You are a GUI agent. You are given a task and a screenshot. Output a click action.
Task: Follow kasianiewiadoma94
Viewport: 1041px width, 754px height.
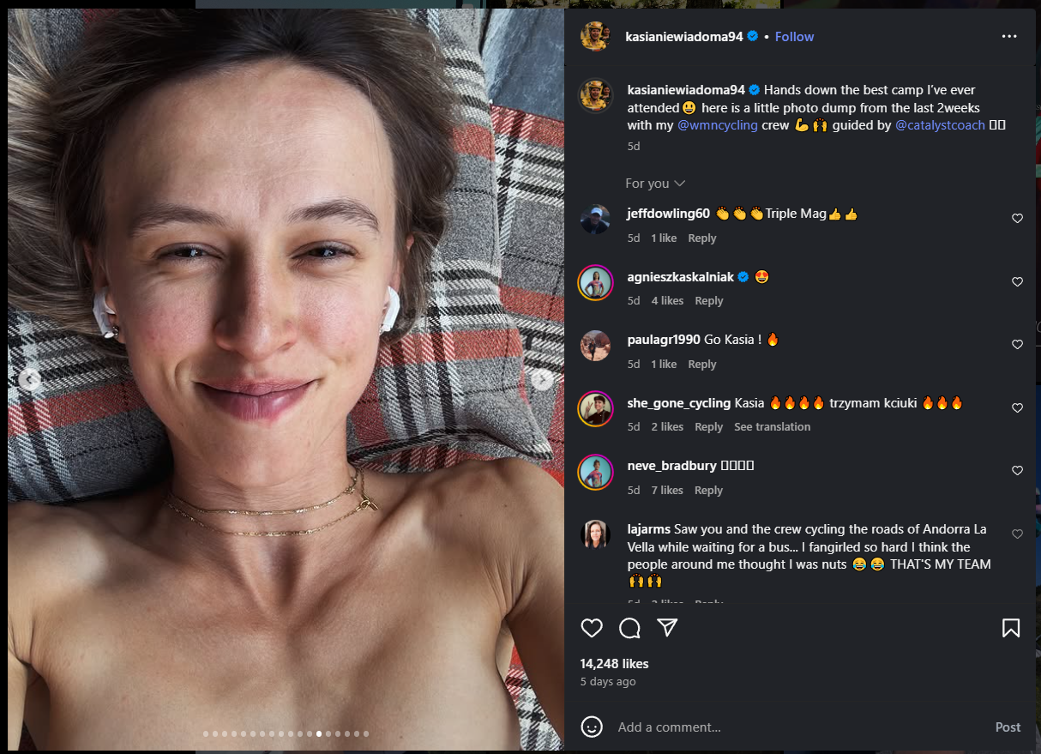[x=795, y=36]
